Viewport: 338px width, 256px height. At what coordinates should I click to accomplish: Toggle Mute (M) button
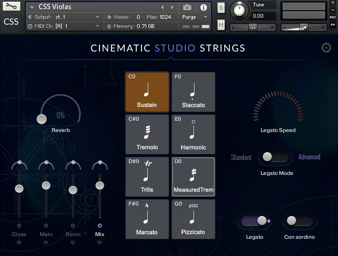(x=221, y=25)
